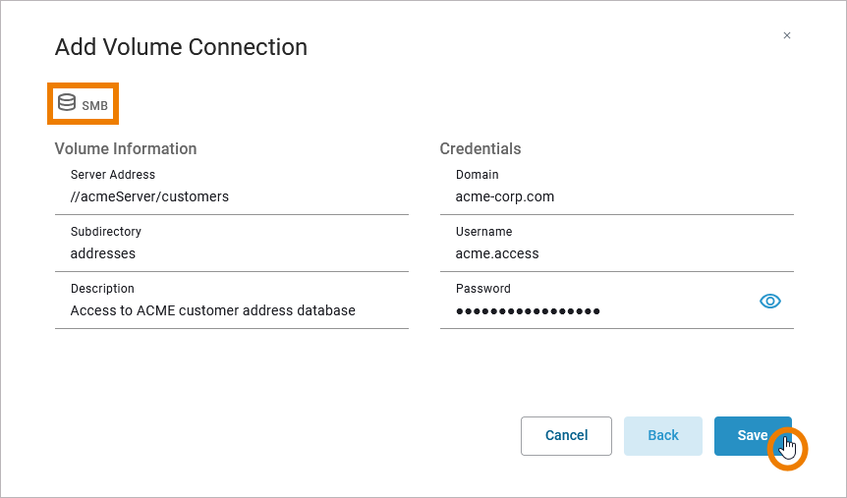This screenshot has width=847, height=498.
Task: Click the //acmeServer/customers server address value
Action: coord(149,196)
